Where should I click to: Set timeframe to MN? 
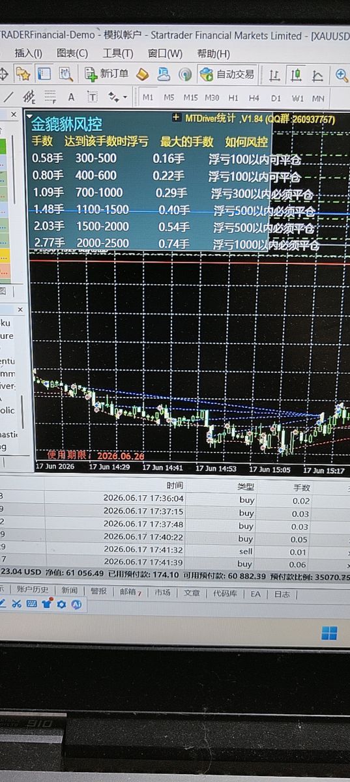coord(318,98)
